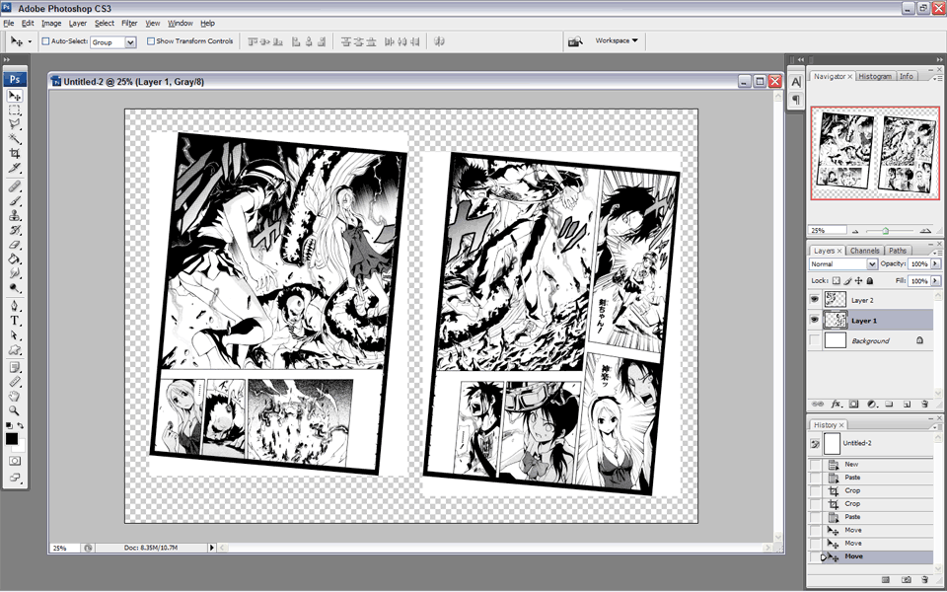Adjust the Navigator zoom slider
This screenshot has height=592, width=947.
tap(886, 231)
